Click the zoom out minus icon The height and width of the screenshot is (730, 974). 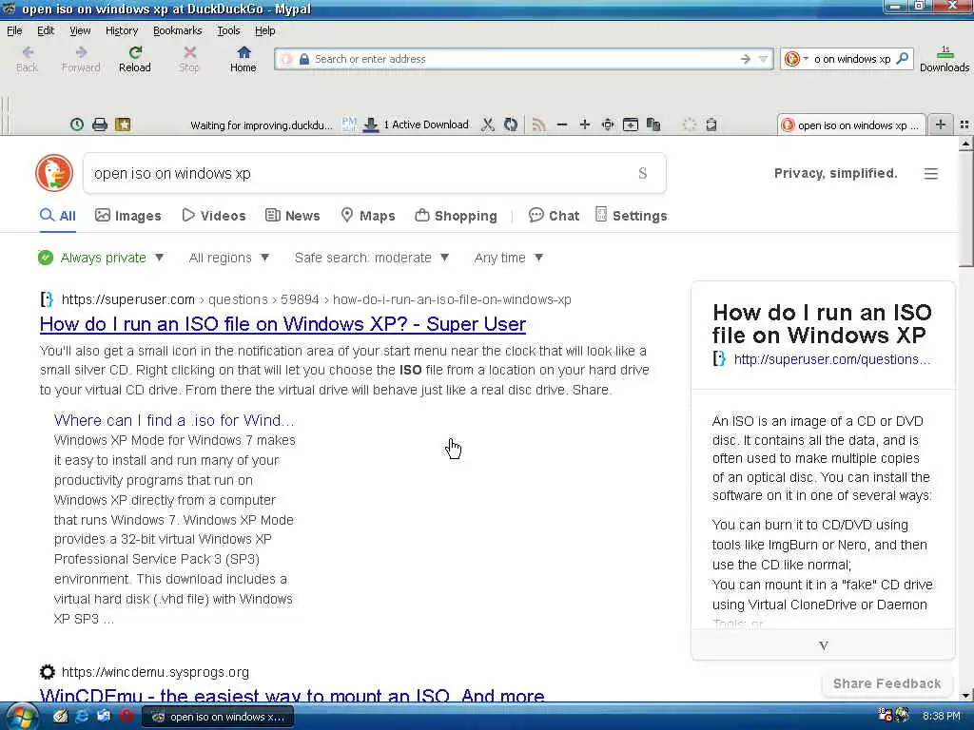tap(562, 125)
